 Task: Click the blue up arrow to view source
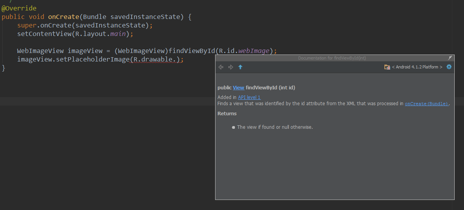[240, 67]
